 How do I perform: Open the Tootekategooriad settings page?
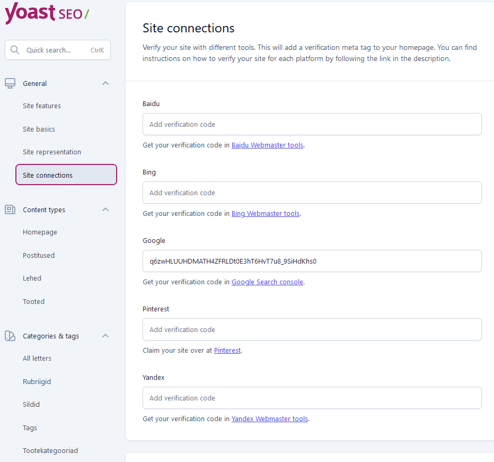50,451
